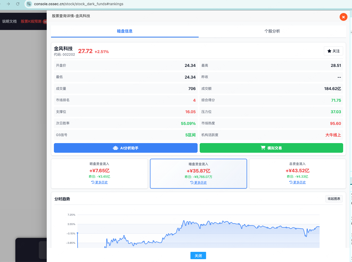
Task: Click the site info icon in address bar
Action: click(x=29, y=4)
